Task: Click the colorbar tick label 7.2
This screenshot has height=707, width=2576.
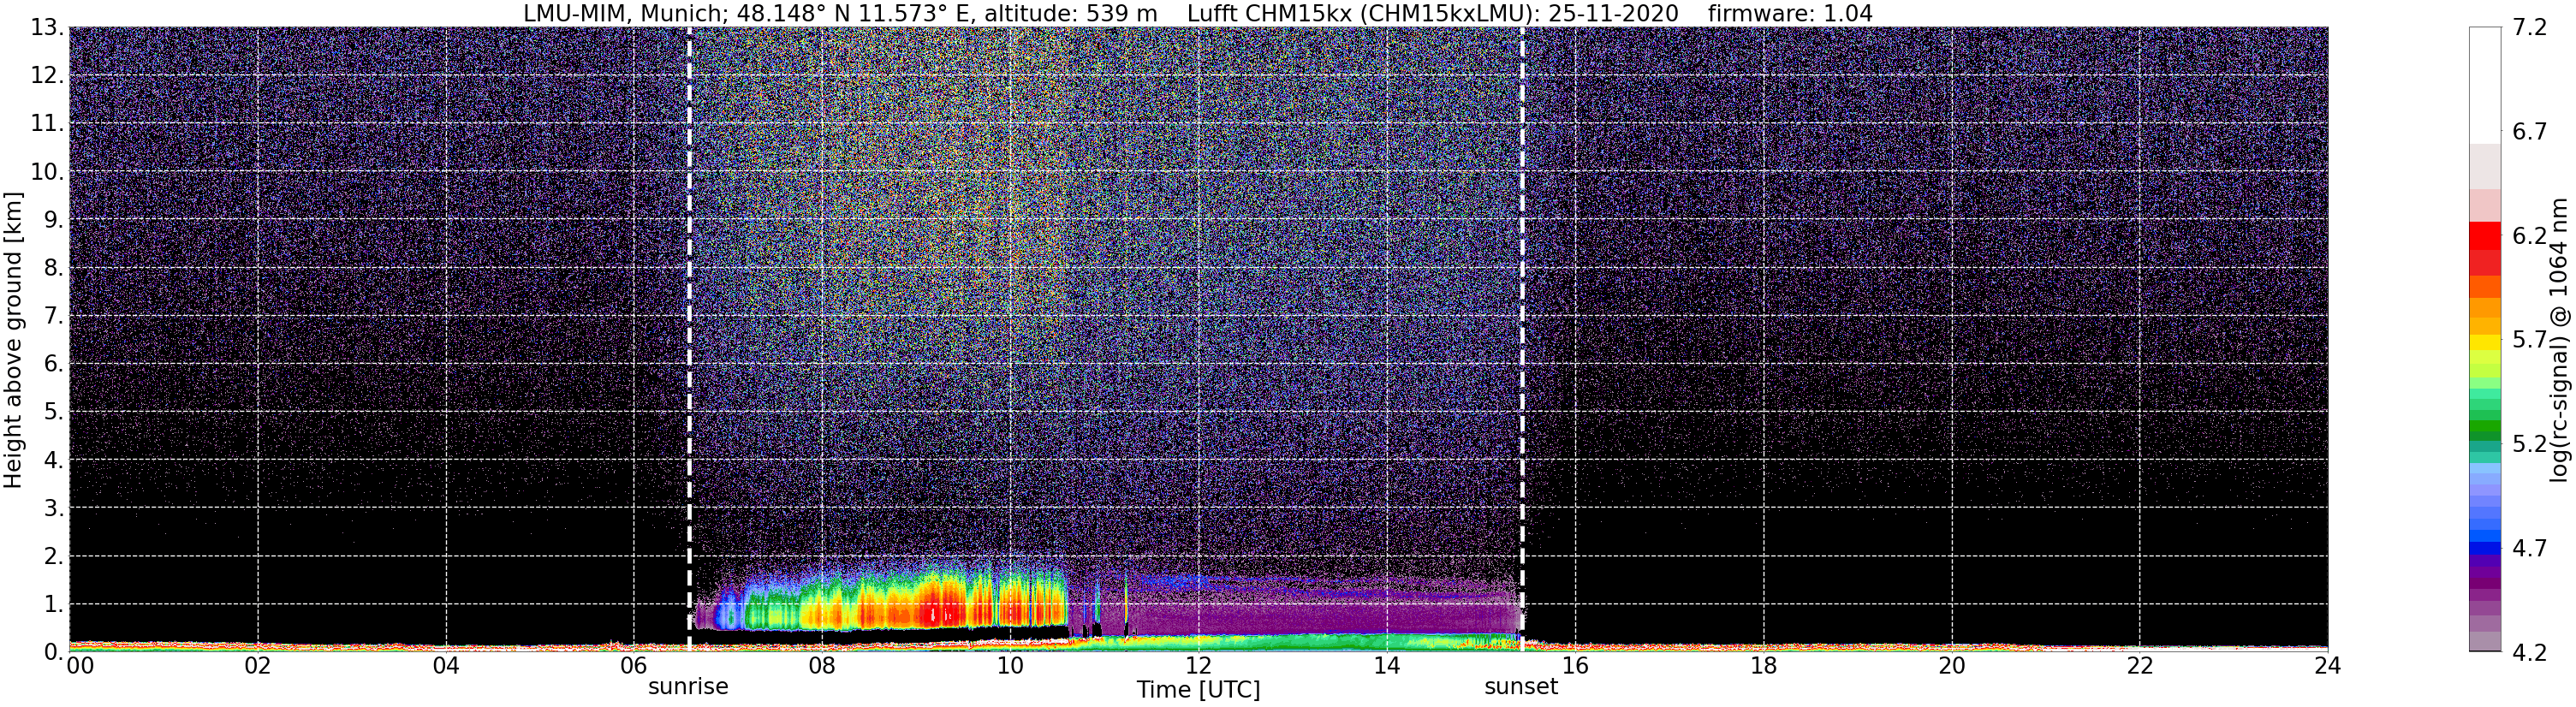Action: tap(2530, 28)
